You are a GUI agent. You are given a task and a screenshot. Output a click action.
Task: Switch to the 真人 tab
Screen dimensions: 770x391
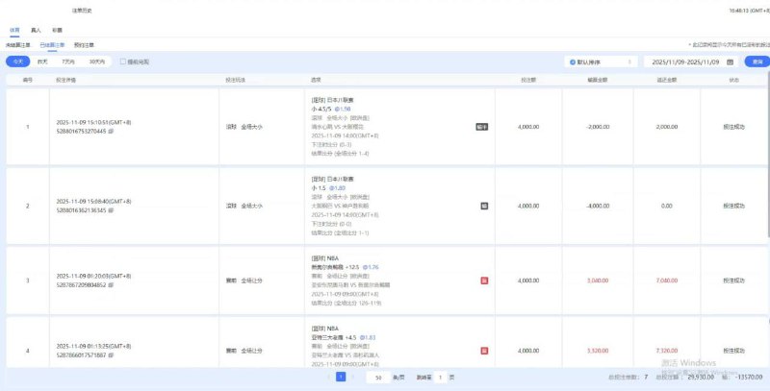[x=36, y=31]
